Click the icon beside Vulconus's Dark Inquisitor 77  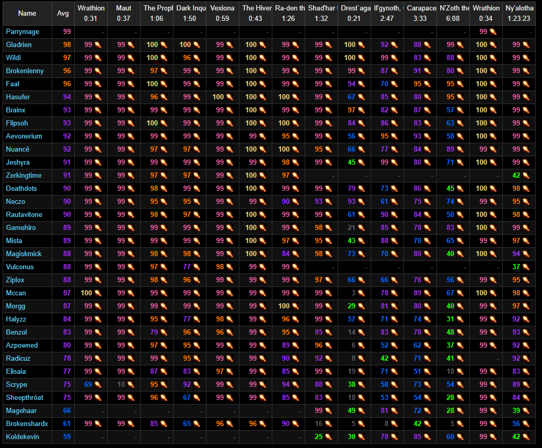pyautogui.click(x=197, y=267)
